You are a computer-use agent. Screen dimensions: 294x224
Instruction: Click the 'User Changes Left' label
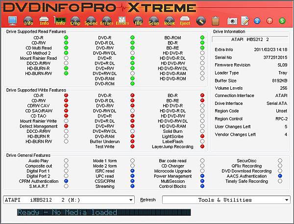coord(232,126)
